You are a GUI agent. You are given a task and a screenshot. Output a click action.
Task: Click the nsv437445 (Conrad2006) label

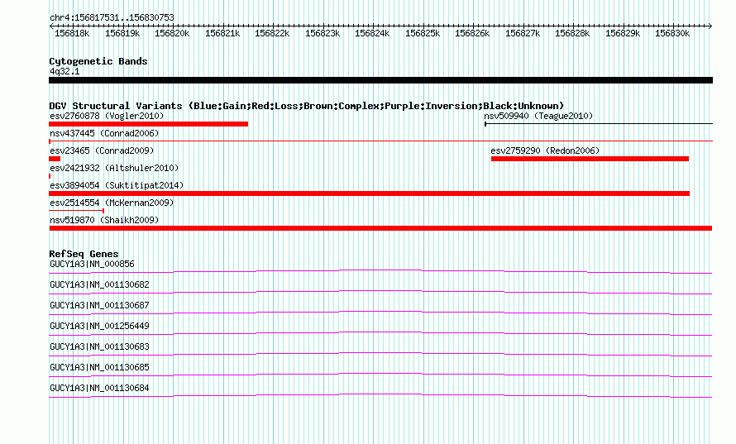tap(104, 133)
